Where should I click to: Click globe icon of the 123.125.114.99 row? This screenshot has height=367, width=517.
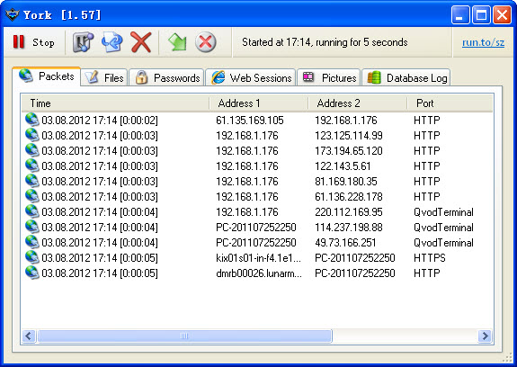[32, 135]
